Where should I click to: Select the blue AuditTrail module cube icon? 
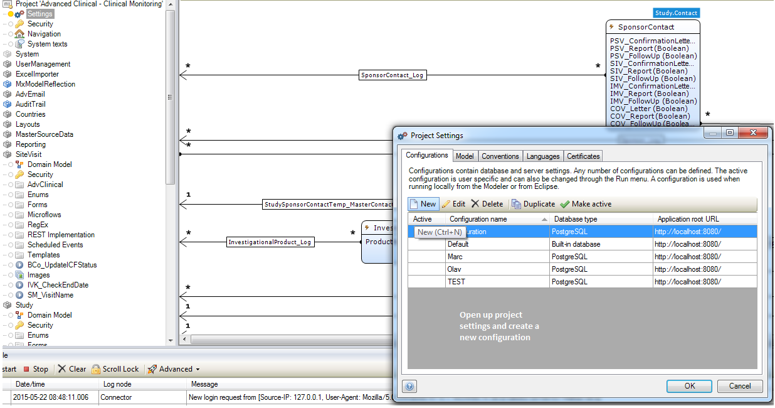coord(8,104)
